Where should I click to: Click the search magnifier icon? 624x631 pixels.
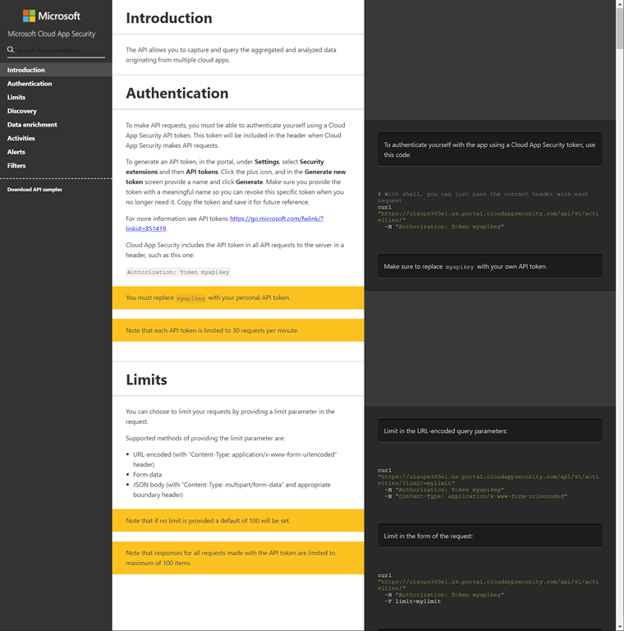pyautogui.click(x=11, y=50)
